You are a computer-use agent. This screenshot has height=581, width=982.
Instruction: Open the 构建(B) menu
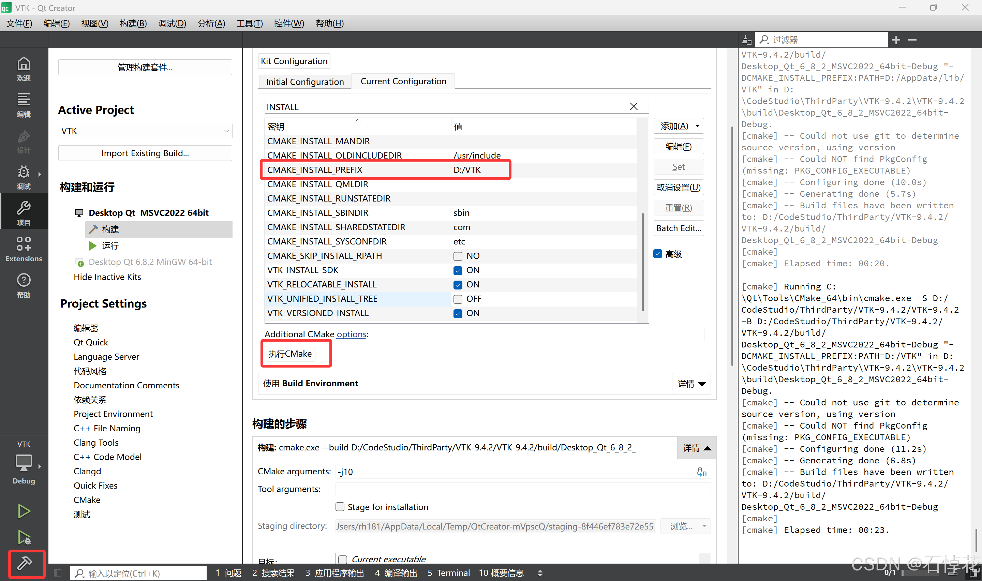pos(133,24)
